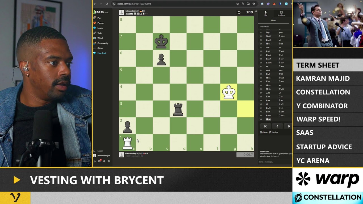Select the Play lightning tab
Screen dimensions: 363x204
pos(266,13)
